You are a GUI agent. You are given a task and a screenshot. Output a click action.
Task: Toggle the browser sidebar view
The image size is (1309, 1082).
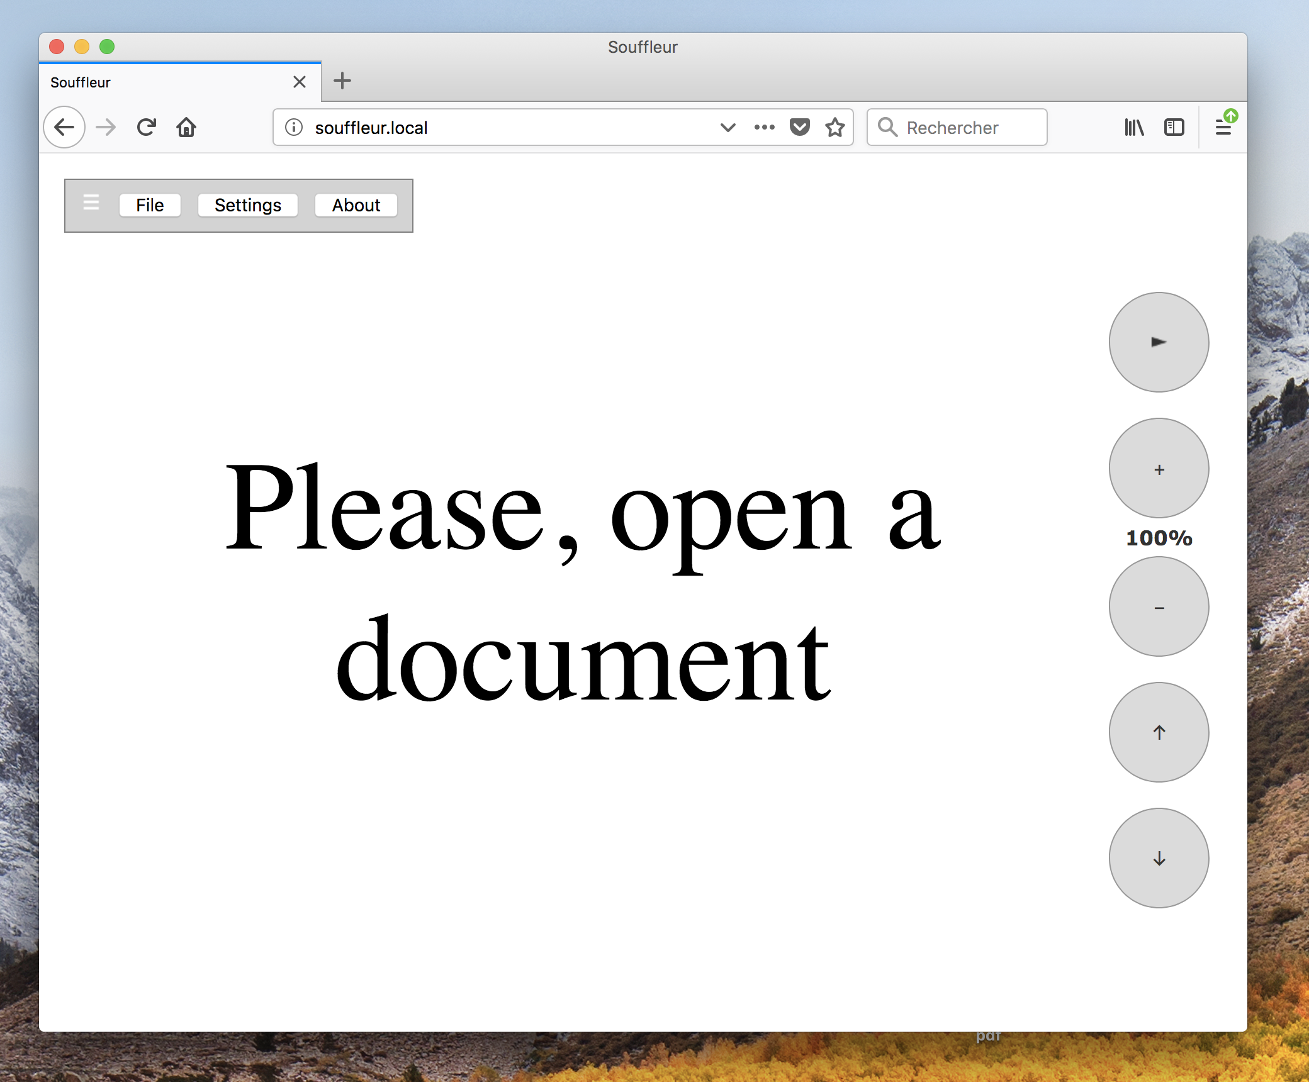[1174, 128]
